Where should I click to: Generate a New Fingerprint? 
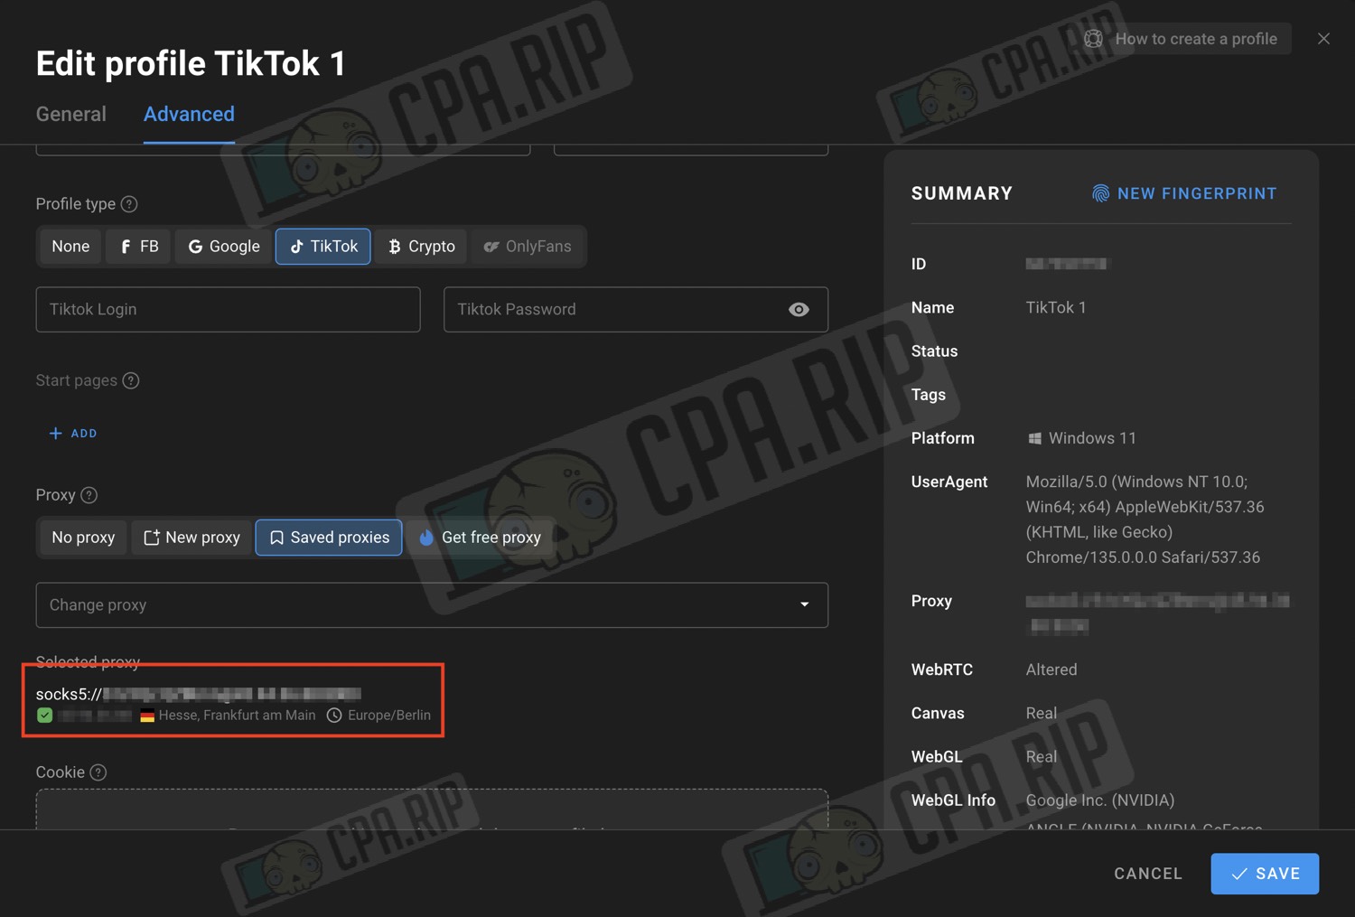pyautogui.click(x=1184, y=193)
